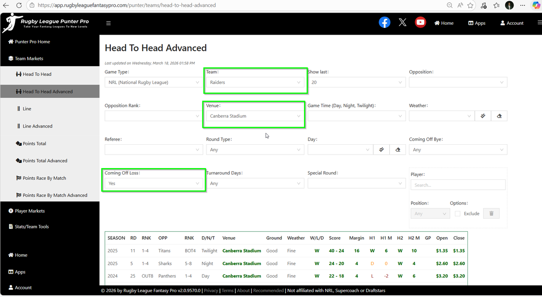Viewport: 542px width, 297px height.
Task: Open the Game Type dropdown
Action: 154,82
